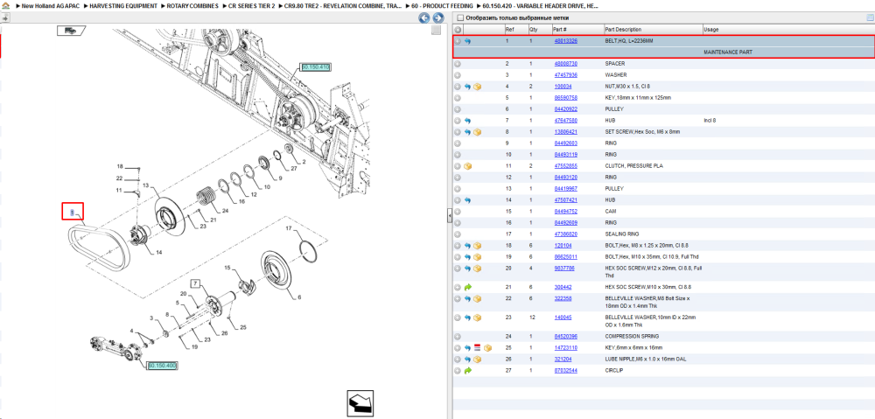Open part number link 84494752
The height and width of the screenshot is (419, 875).
click(x=565, y=212)
